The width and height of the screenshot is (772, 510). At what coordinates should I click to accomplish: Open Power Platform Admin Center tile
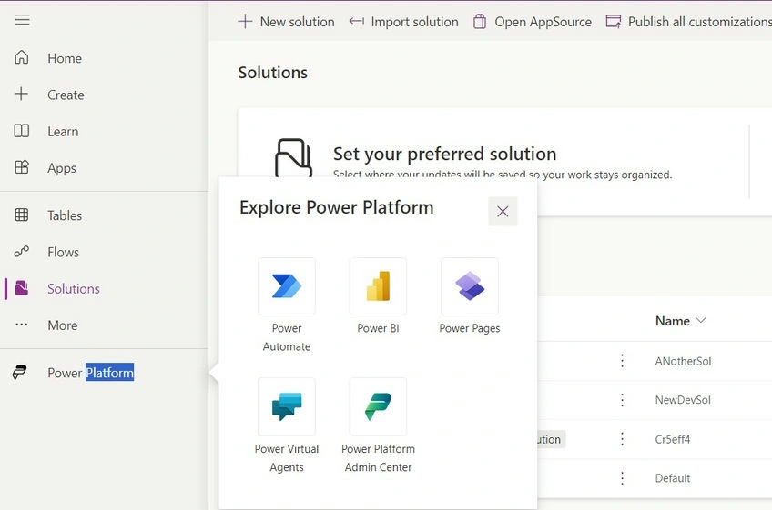(x=378, y=406)
